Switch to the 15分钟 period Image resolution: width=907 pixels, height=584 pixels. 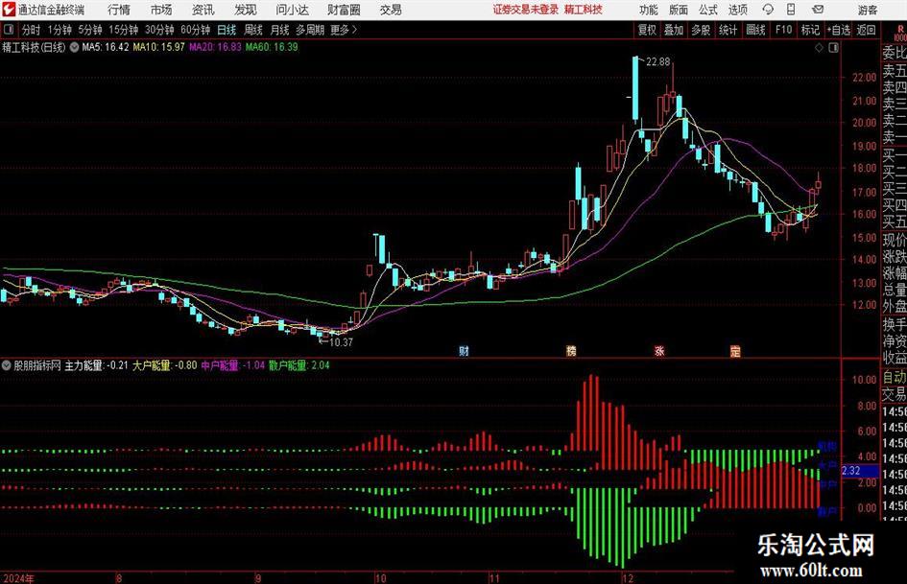124,30
